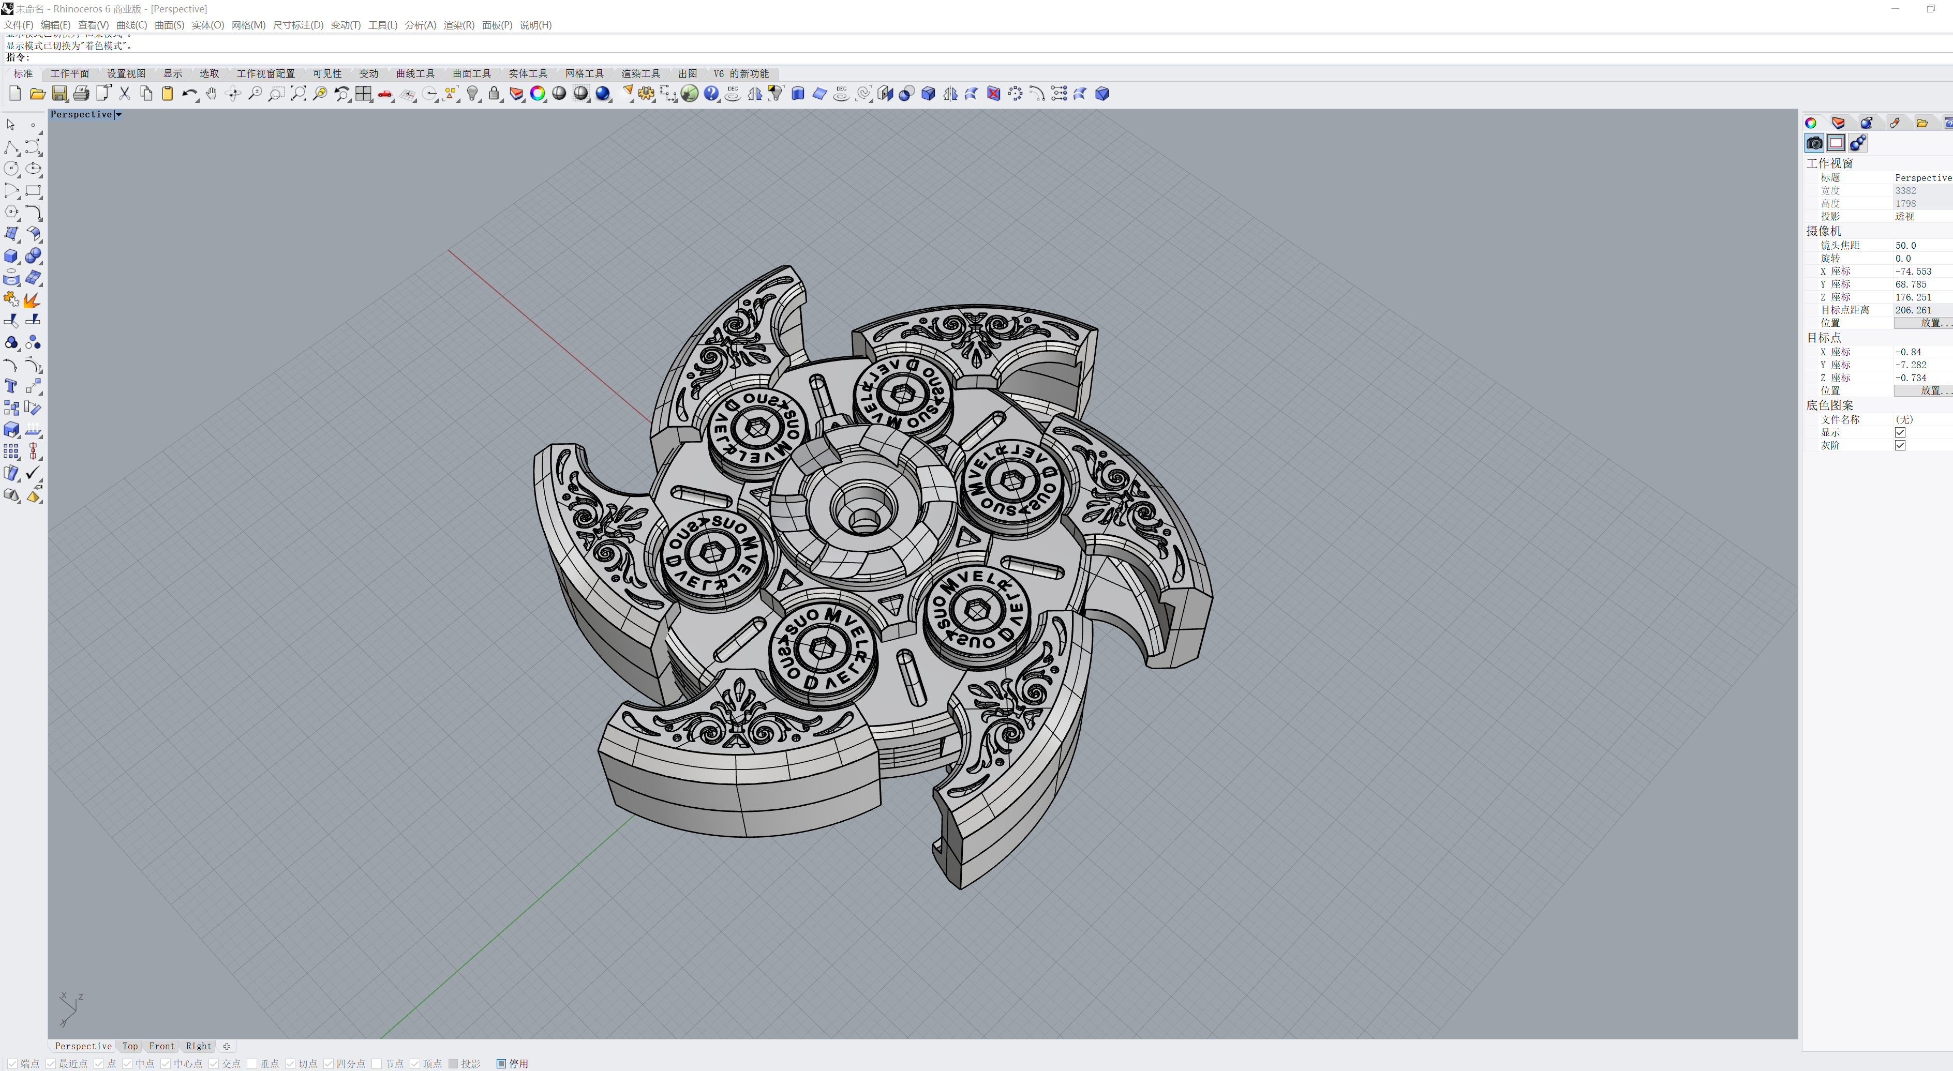Click the 镜头焦距 value field showing 50.0
1953x1071 pixels.
coord(1920,246)
